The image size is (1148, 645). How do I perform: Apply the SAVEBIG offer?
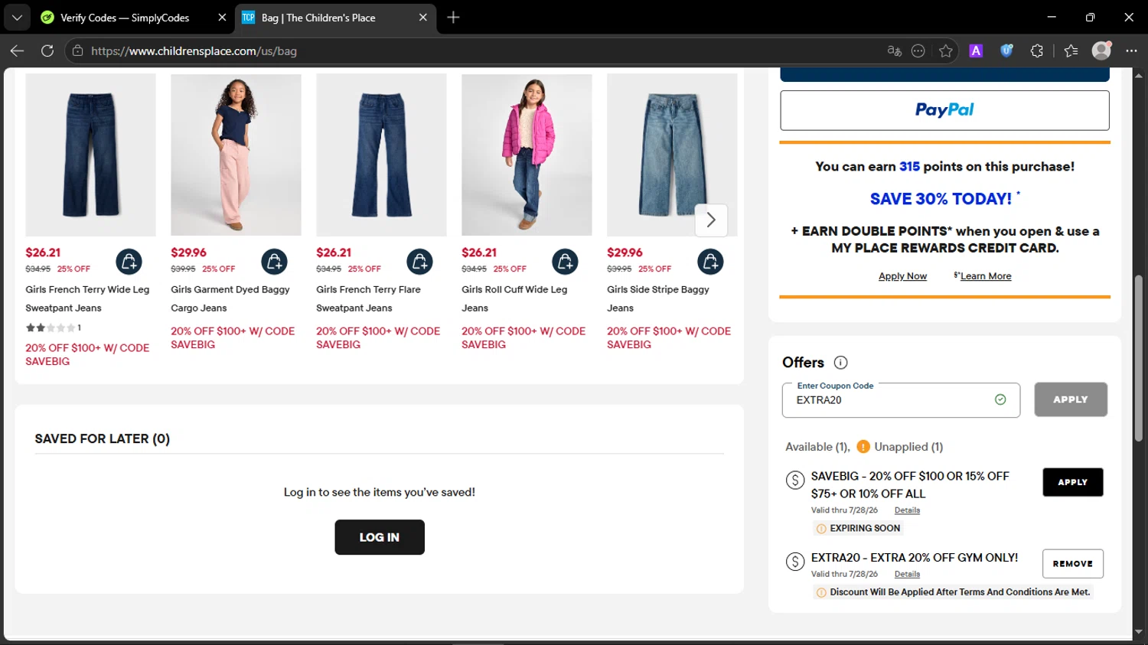1072,482
